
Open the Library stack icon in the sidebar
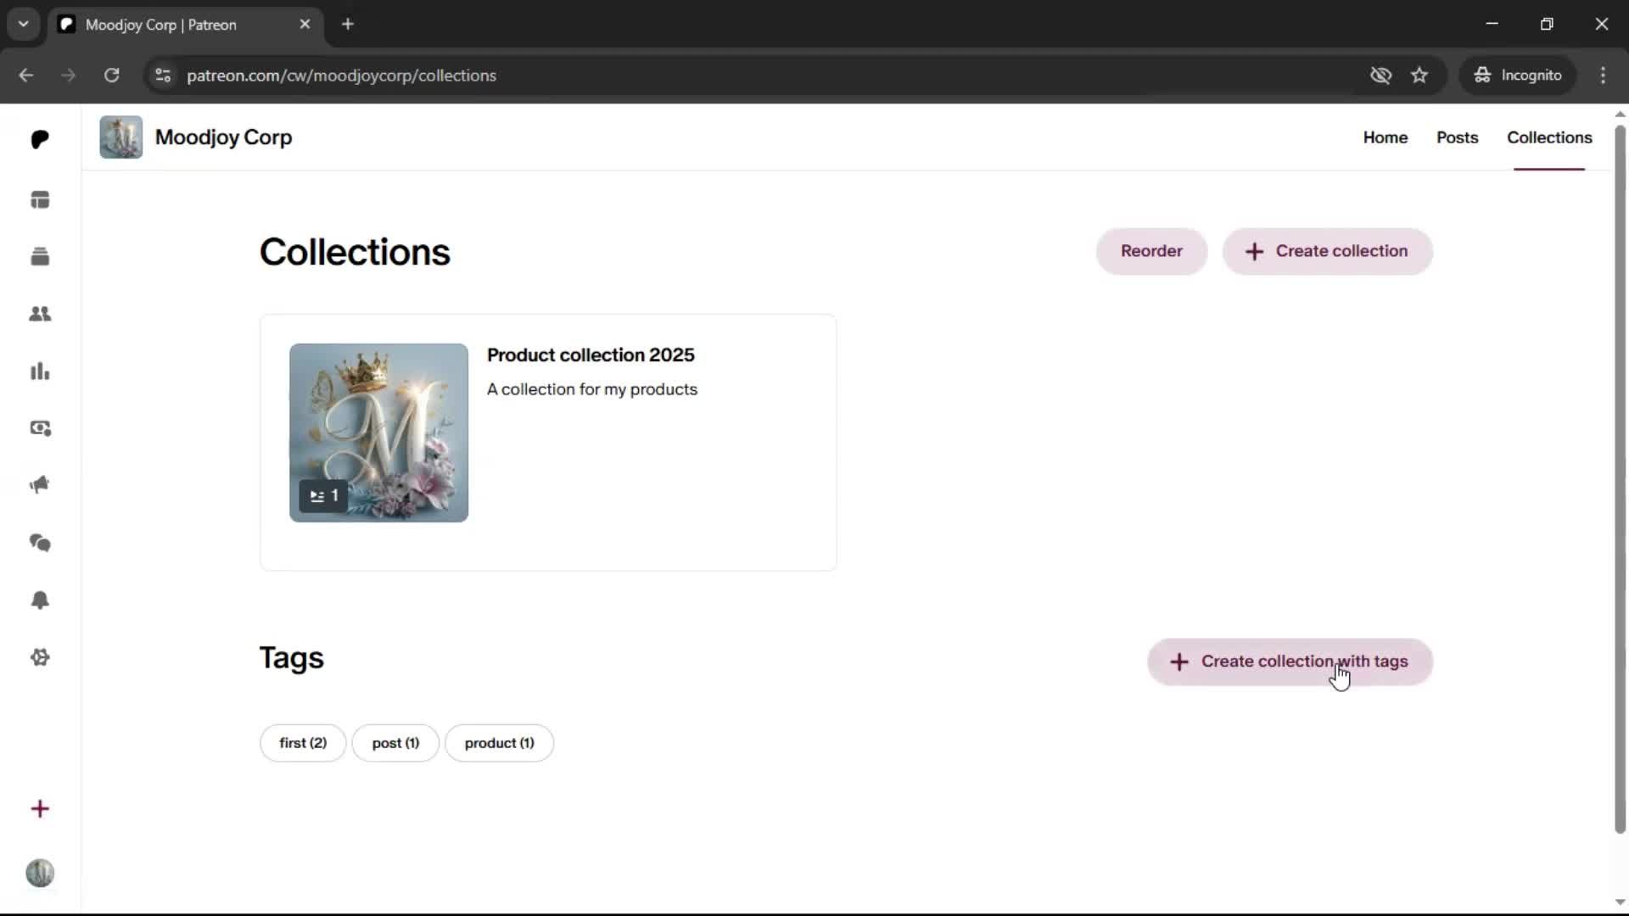40,256
